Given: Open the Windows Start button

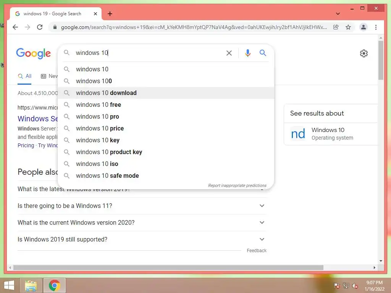Looking at the screenshot, I should point(9,285).
